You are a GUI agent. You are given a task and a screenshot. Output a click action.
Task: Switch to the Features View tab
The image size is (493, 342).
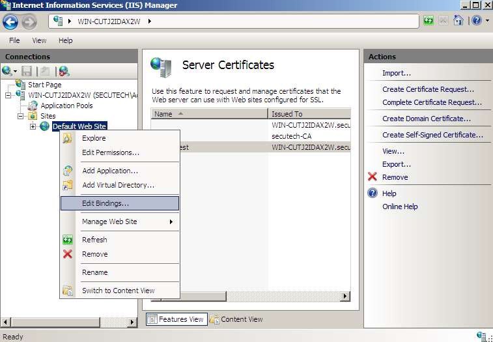click(x=176, y=319)
